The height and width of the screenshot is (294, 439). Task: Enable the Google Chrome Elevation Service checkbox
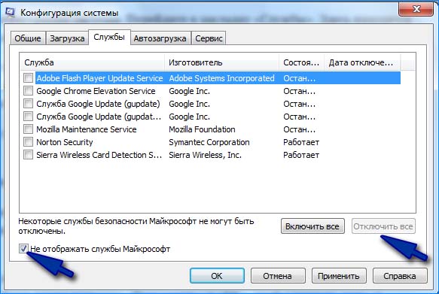pos(28,90)
